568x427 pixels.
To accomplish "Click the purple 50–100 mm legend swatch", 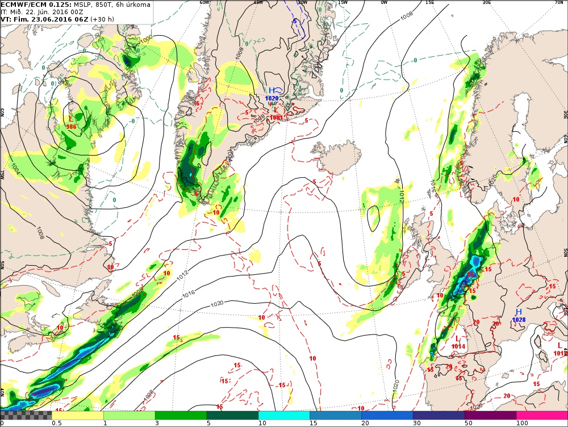I will coord(491,415).
